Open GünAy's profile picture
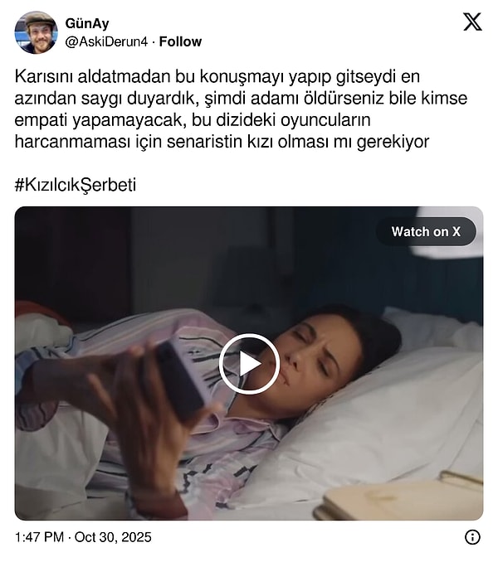Image resolution: width=498 pixels, height=562 pixels. (x=36, y=32)
